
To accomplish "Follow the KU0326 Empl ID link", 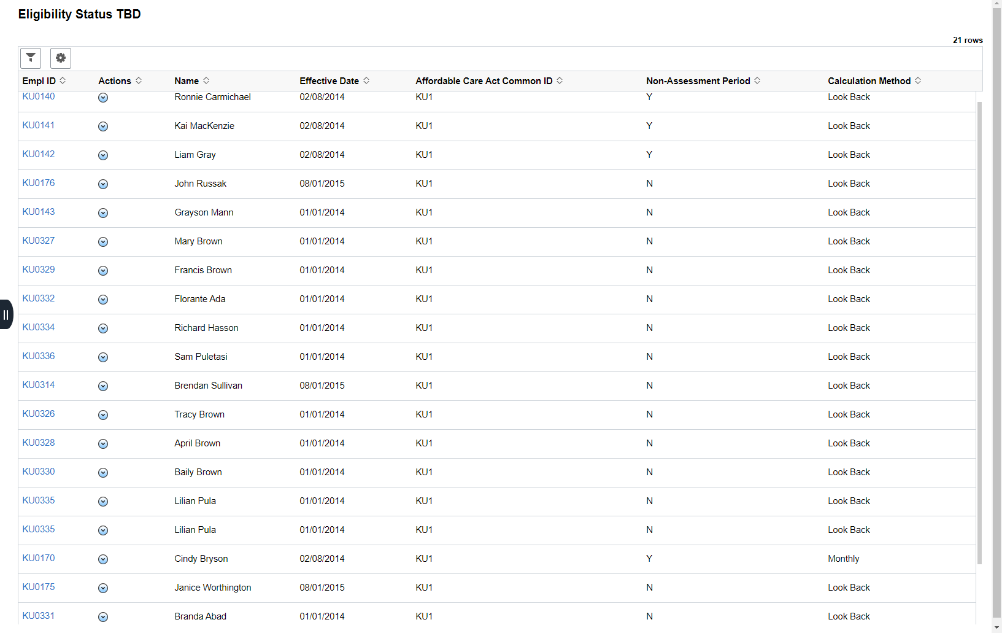I will [x=39, y=414].
